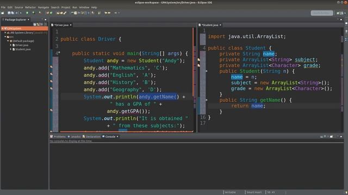348x195 pixels.
Task: Open the Refactor menu
Action: point(30,7)
